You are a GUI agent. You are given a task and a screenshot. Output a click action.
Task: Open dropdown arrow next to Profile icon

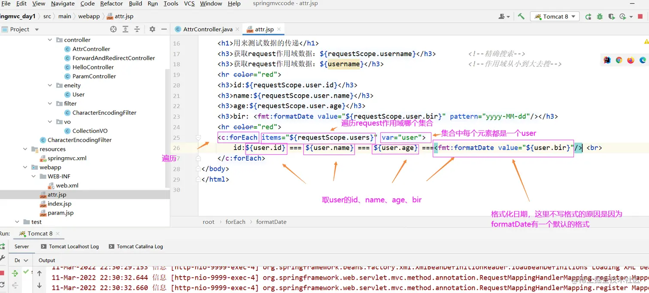pos(631,17)
